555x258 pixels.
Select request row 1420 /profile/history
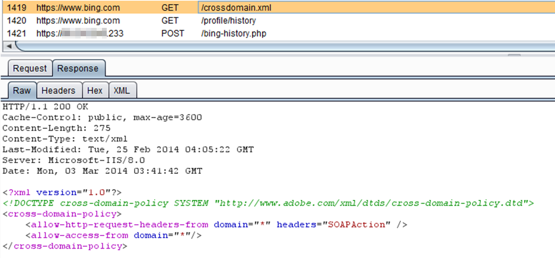[277, 21]
